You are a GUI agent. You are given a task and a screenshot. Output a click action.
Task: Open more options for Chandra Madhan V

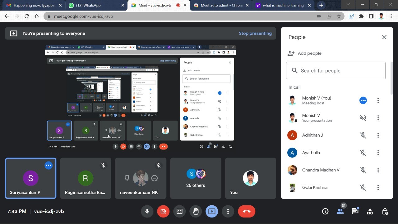[378, 170]
